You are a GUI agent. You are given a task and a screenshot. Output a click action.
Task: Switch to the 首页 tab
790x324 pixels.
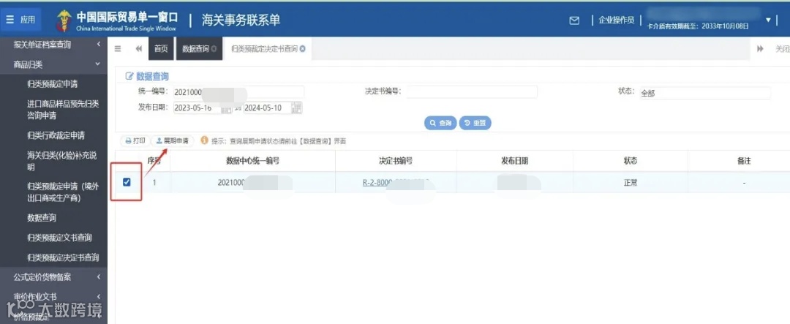pyautogui.click(x=161, y=49)
